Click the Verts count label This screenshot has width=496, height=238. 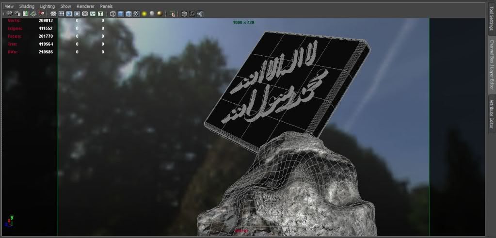click(14, 20)
